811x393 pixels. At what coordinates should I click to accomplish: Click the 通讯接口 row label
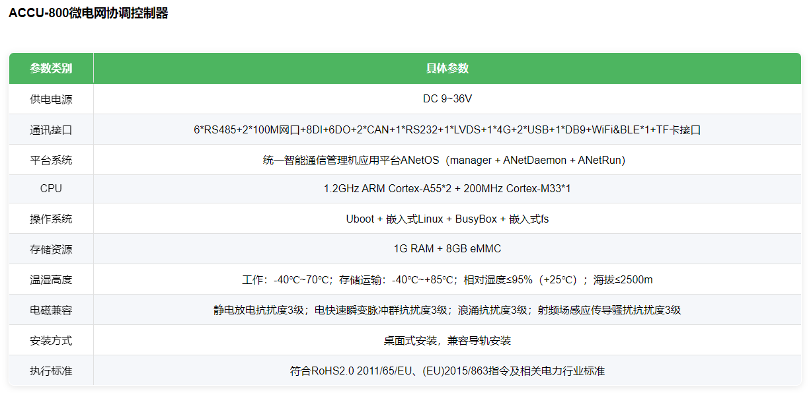[x=51, y=129]
